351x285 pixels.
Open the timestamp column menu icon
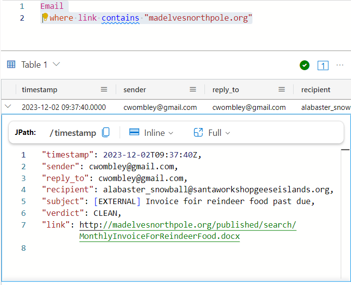104,89
